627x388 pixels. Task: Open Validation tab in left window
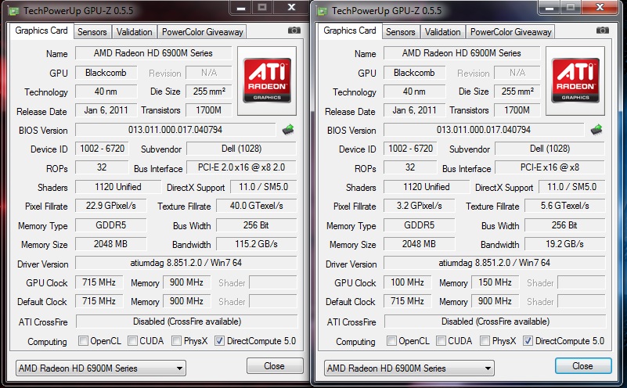tap(134, 32)
